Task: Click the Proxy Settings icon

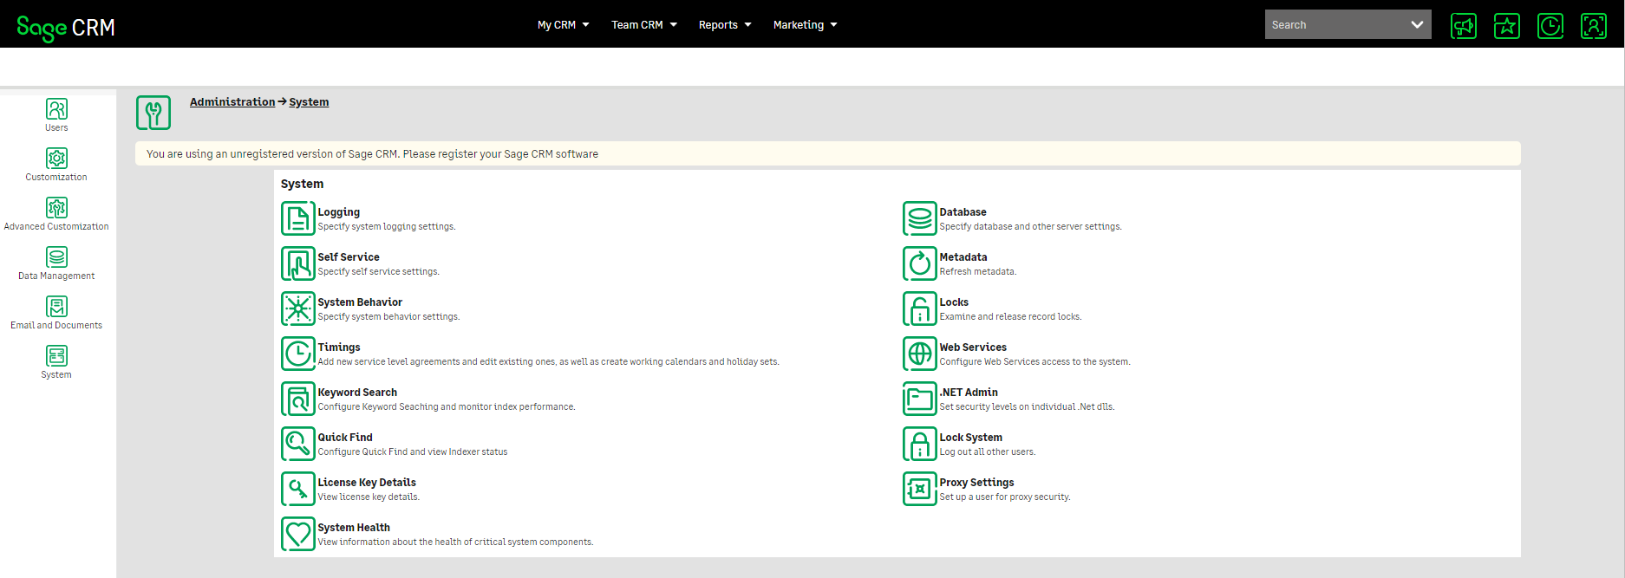Action: coord(920,489)
